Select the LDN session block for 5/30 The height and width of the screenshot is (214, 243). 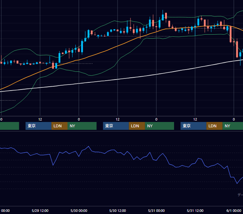(137, 126)
